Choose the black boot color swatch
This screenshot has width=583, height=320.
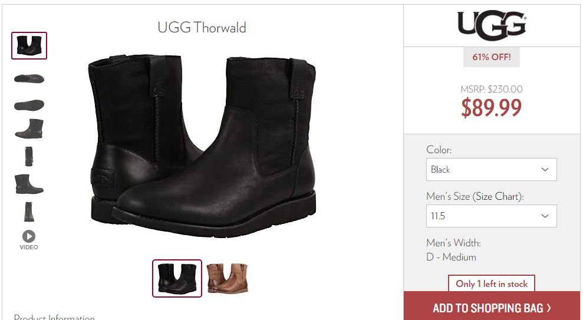pyautogui.click(x=177, y=278)
